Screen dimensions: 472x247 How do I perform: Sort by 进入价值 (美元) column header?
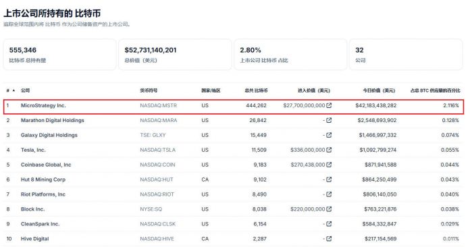click(x=314, y=90)
